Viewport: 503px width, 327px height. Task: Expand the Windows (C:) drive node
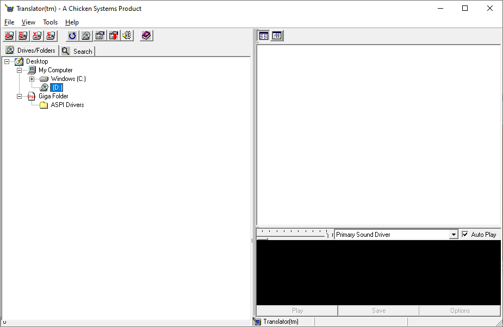pyautogui.click(x=32, y=79)
